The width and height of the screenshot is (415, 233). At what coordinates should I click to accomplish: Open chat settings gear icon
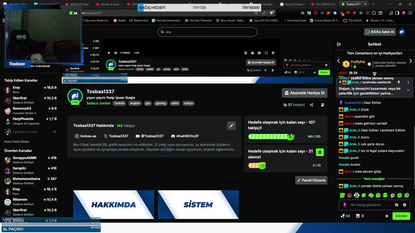(387, 216)
